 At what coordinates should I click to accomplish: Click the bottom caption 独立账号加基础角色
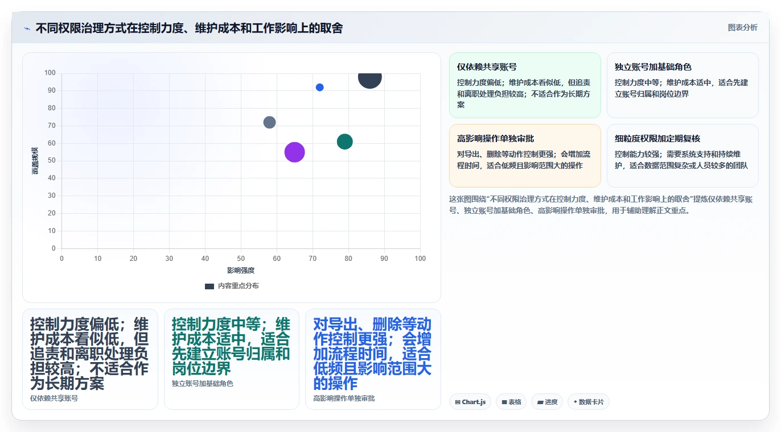tap(203, 384)
